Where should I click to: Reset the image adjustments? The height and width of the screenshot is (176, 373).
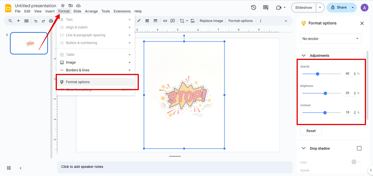point(311,131)
